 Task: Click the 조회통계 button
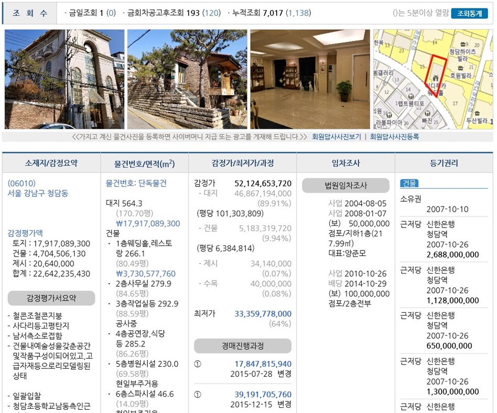[469, 14]
